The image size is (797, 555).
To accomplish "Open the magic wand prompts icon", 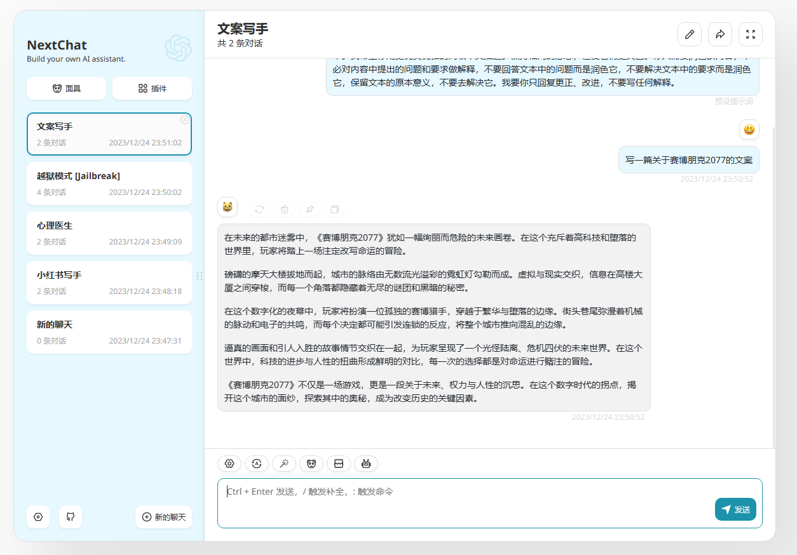I will pos(284,464).
